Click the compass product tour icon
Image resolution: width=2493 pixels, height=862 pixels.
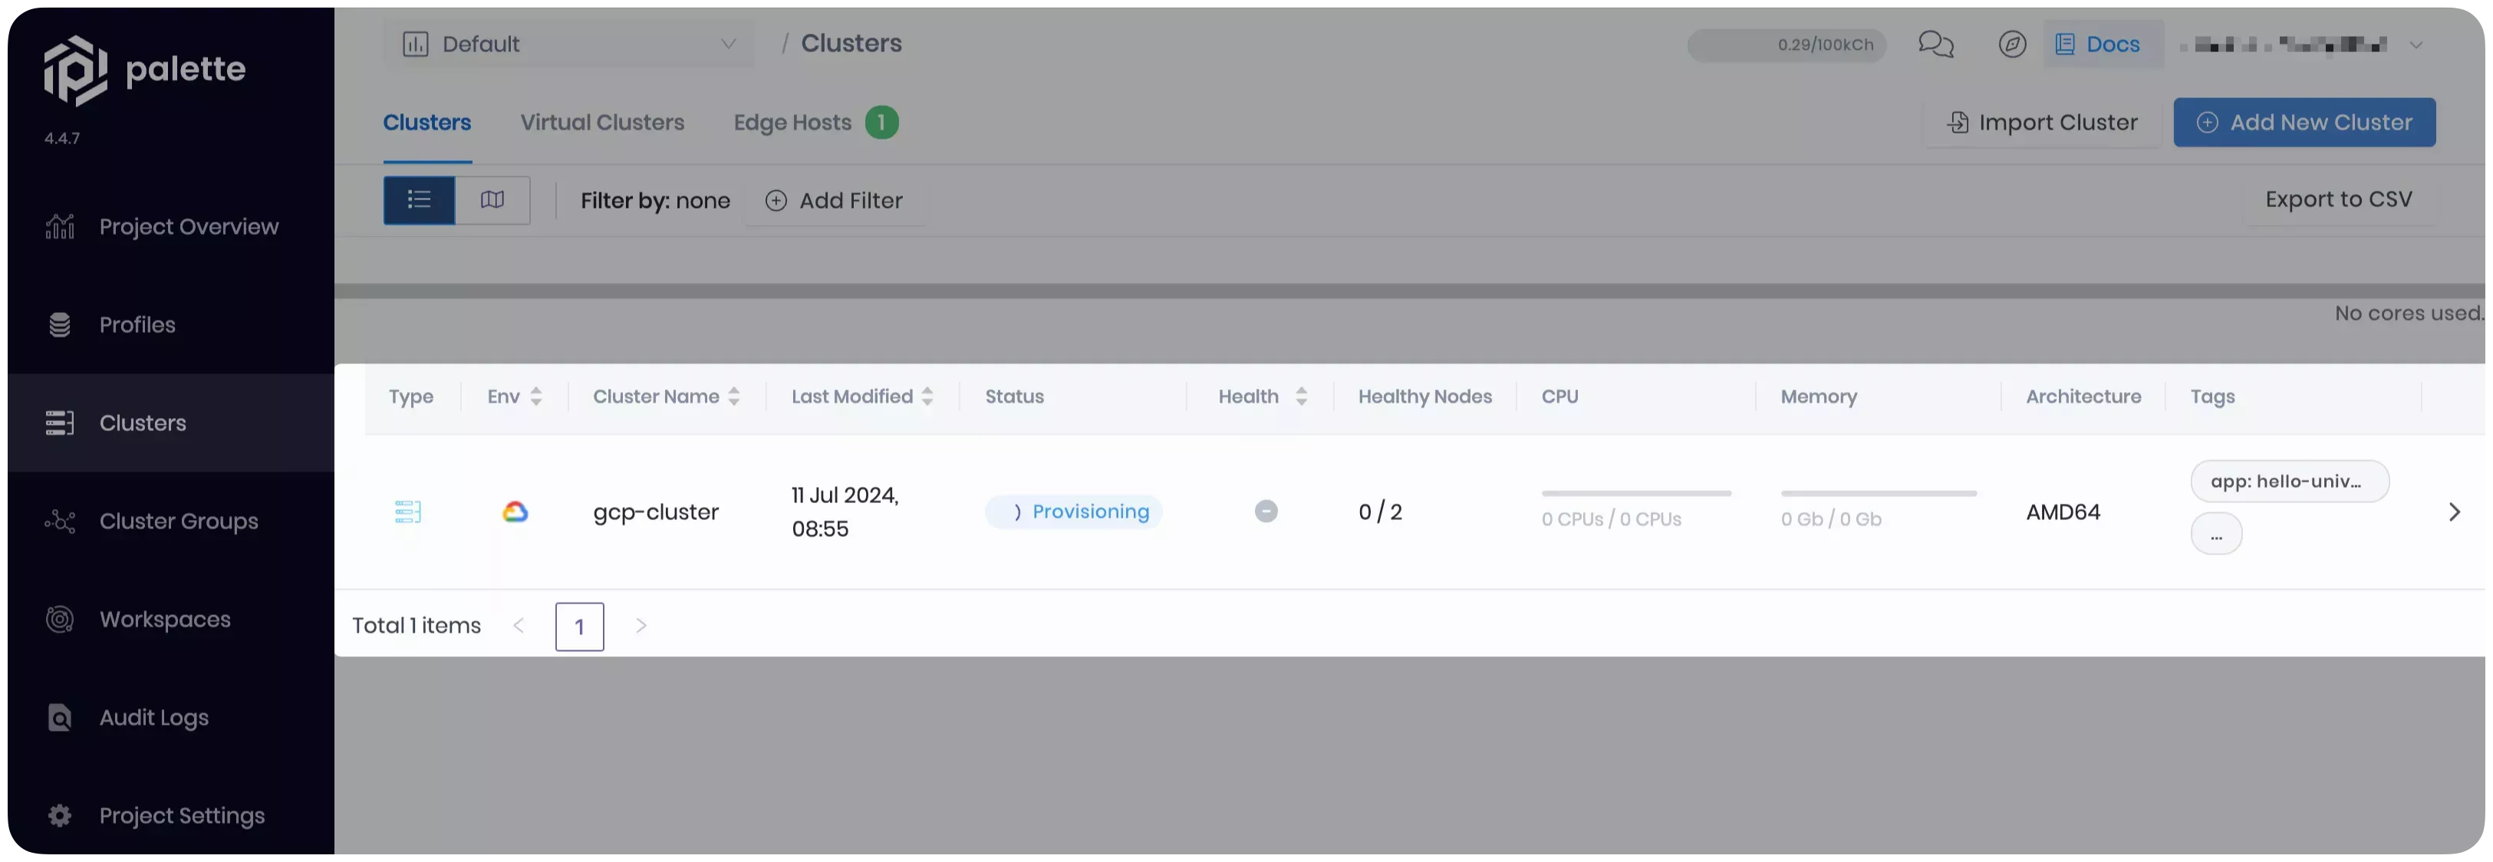2012,44
